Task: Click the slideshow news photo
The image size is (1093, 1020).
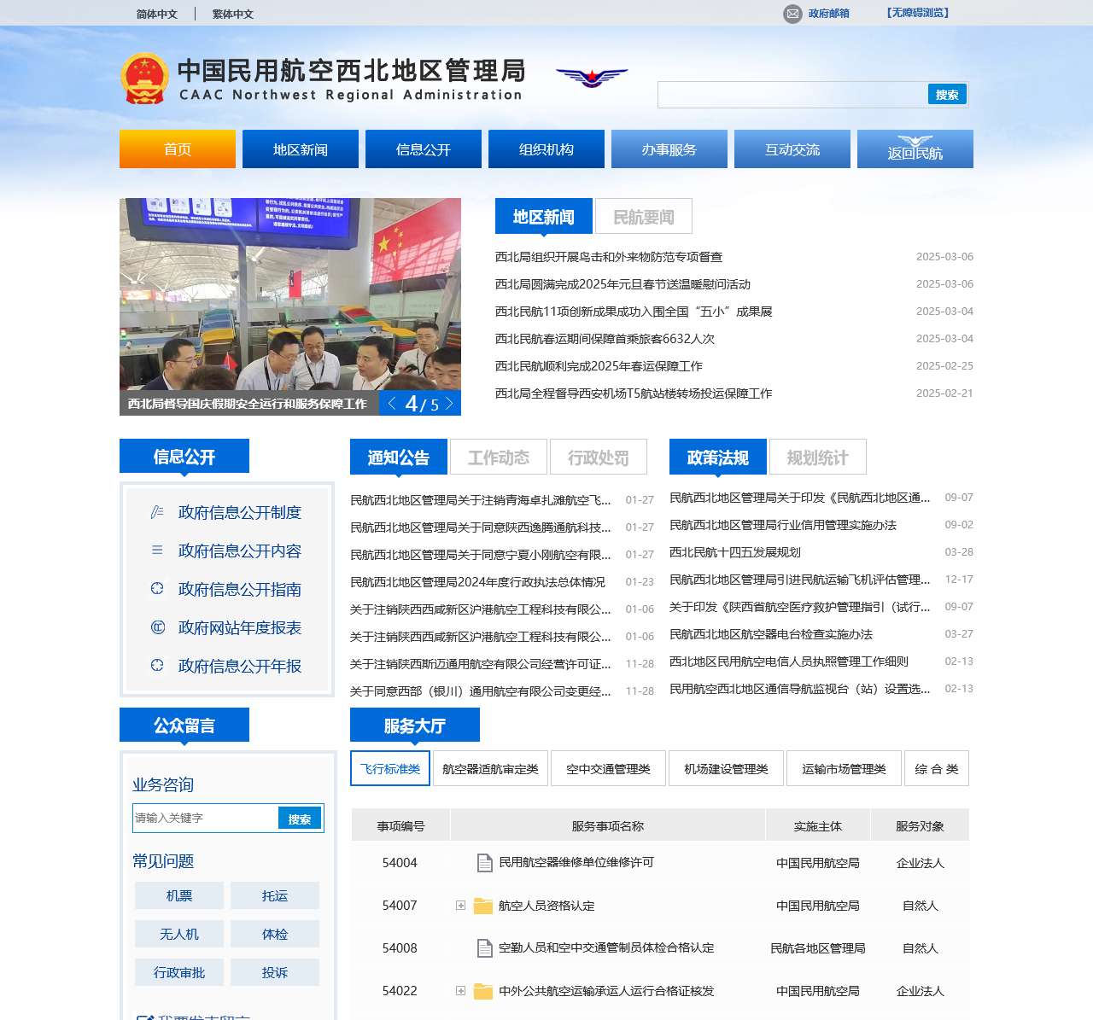Action: (290, 294)
